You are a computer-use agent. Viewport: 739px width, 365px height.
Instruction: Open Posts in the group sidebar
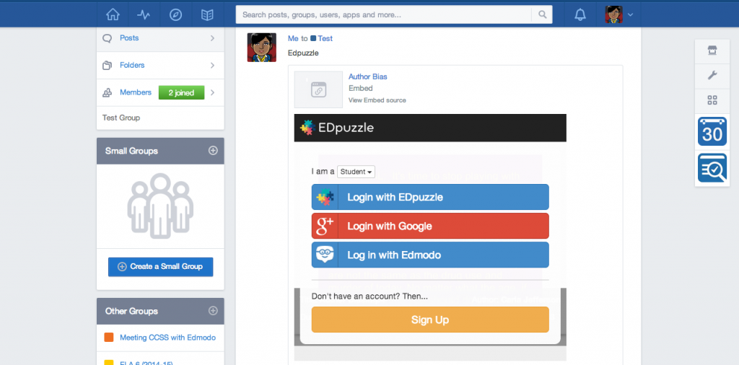click(129, 38)
